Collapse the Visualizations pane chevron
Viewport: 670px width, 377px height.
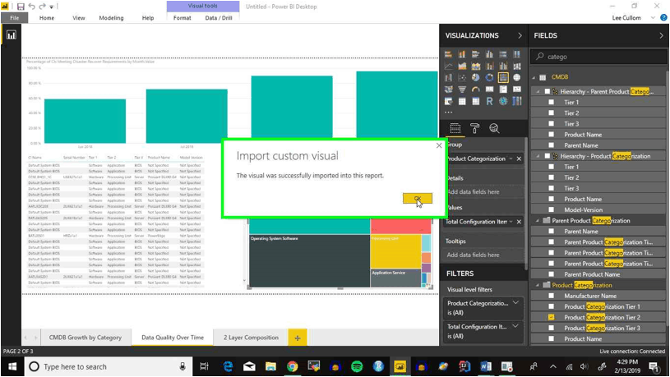click(520, 35)
